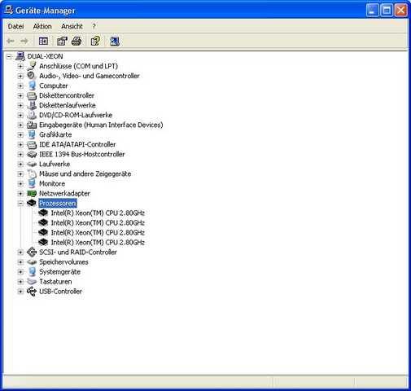The height and width of the screenshot is (391, 411).
Task: Click the Print toolbar icon
Action: [x=77, y=42]
